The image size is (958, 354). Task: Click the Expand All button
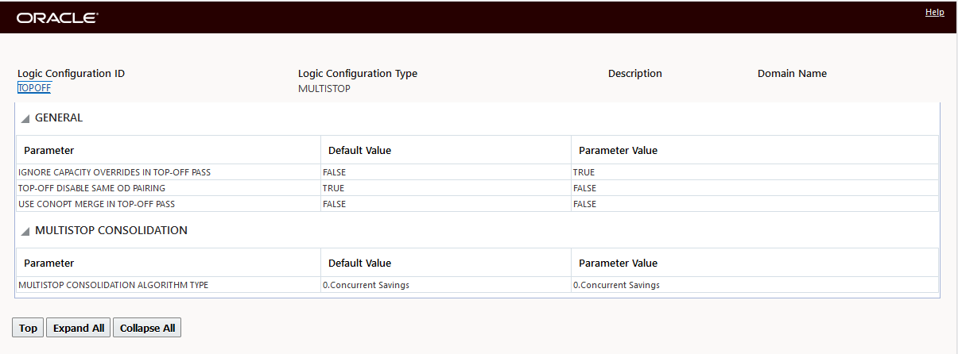coord(79,328)
